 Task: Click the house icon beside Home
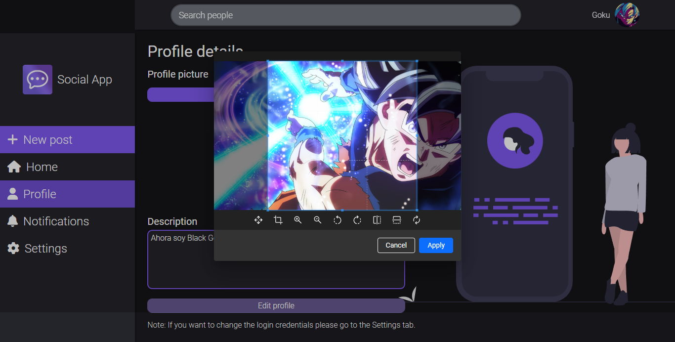14,167
